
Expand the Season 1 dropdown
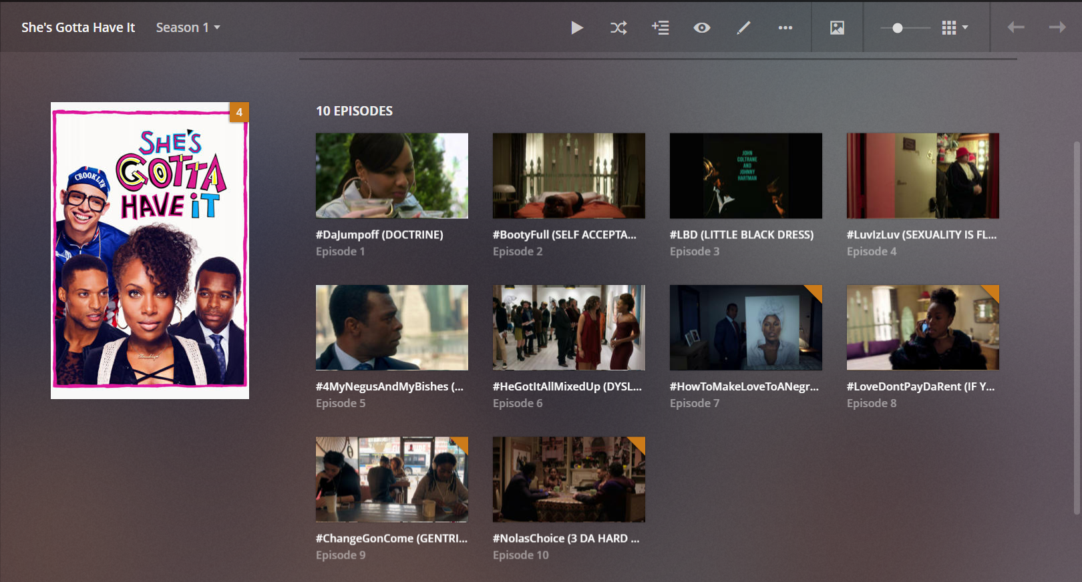(x=188, y=27)
